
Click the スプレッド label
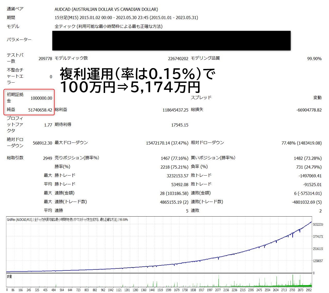[201, 97]
